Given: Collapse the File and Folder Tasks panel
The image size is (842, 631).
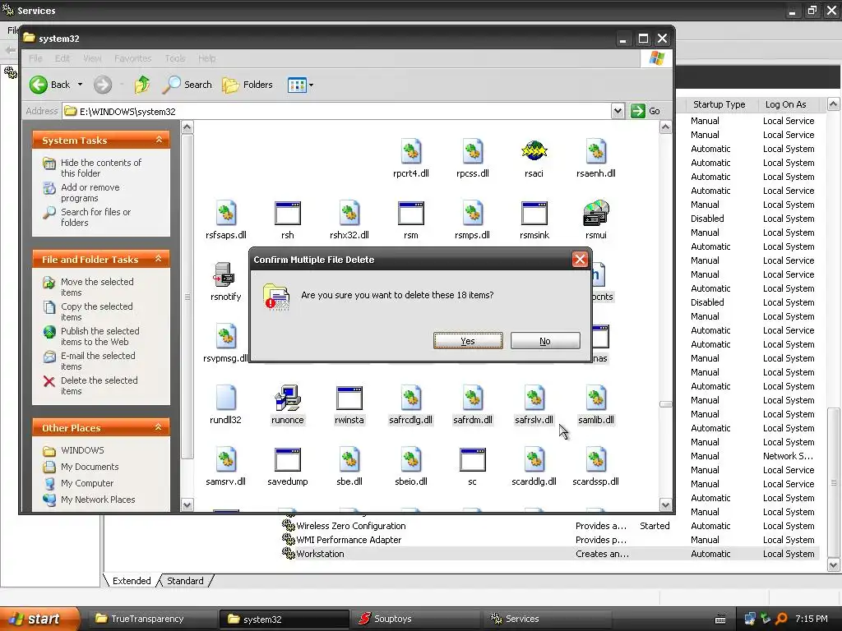Looking at the screenshot, I should (159, 259).
